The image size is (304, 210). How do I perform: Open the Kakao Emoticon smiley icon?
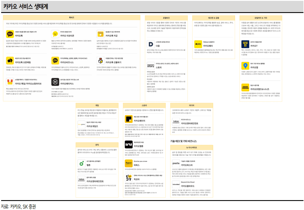pyautogui.click(x=55, y=34)
